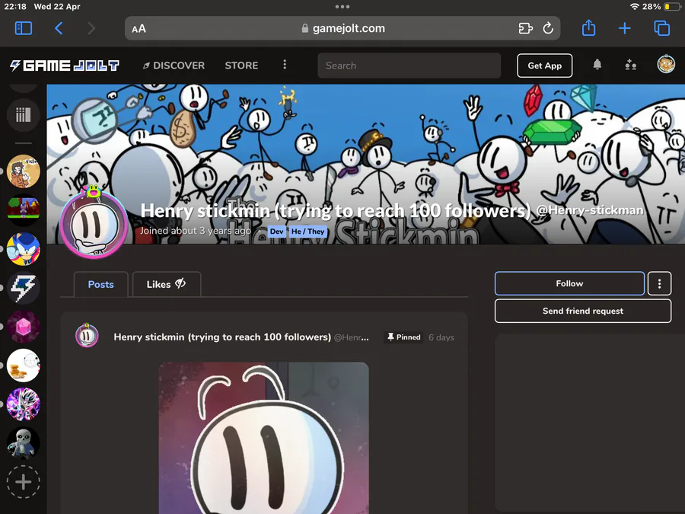
Task: Click the battery indicator in status bar
Action: point(671,7)
